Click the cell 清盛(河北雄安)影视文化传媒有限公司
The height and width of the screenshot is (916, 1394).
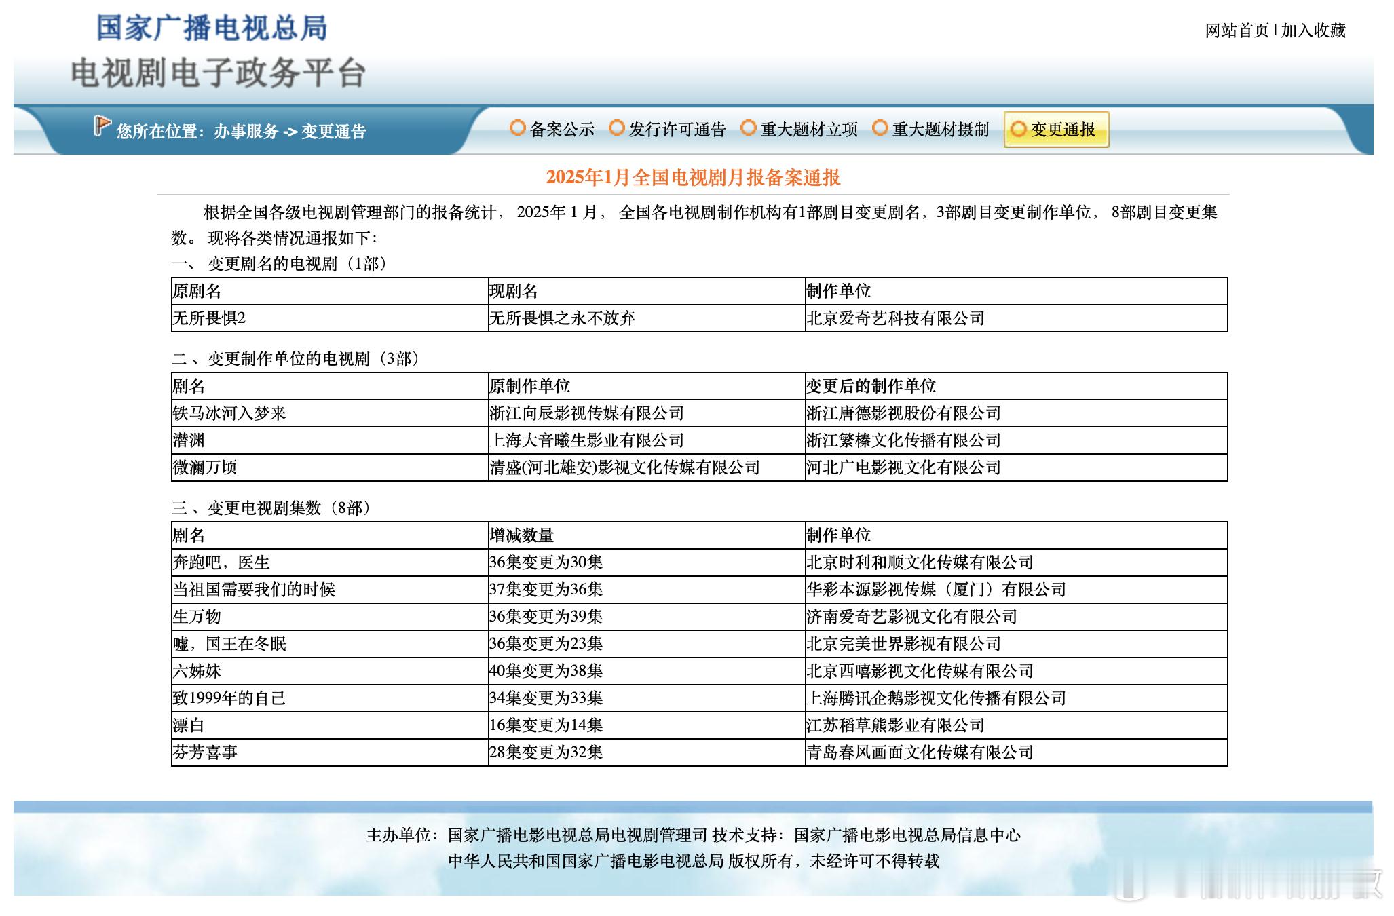click(646, 467)
